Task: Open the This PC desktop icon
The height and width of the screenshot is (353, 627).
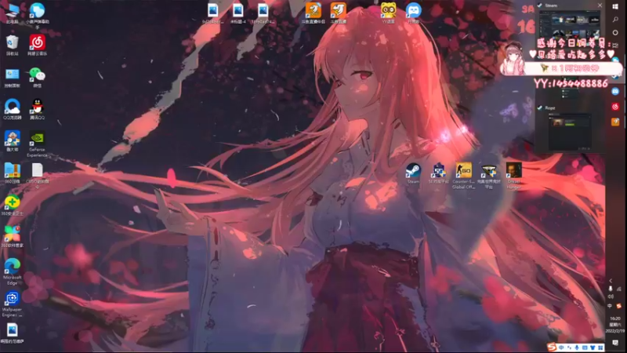Action: pyautogui.click(x=13, y=12)
